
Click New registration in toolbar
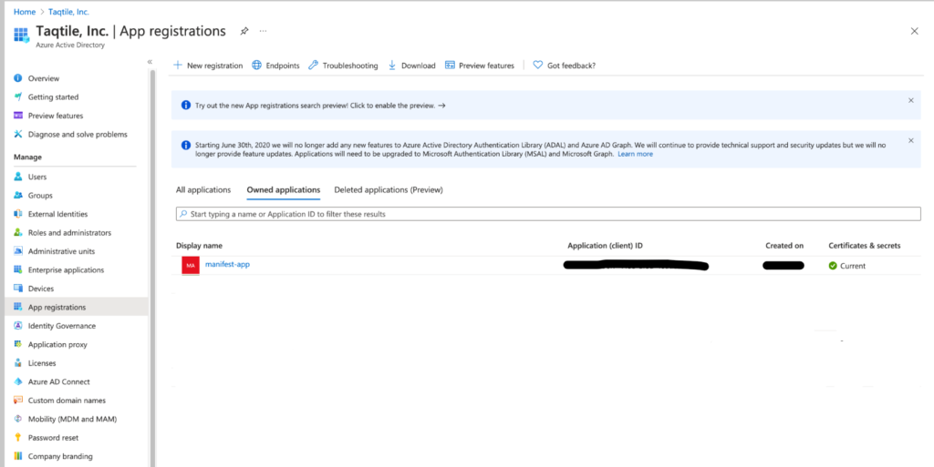coord(208,66)
